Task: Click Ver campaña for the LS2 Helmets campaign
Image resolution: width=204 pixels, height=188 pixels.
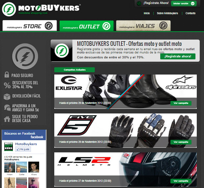Action: point(181,181)
